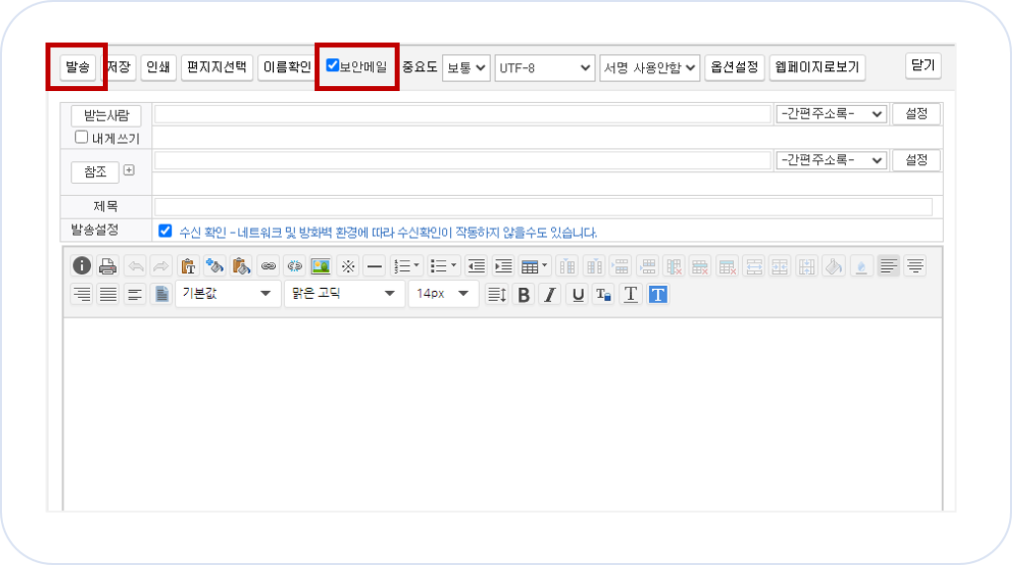Click the 발송 send button
The image size is (1012, 565).
coord(77,67)
